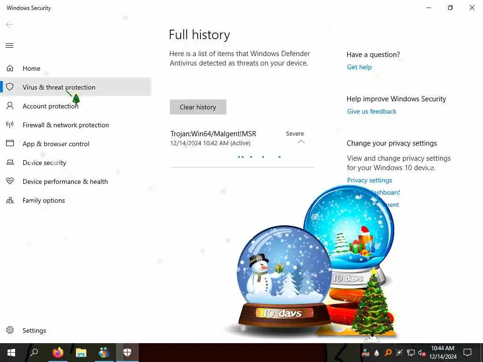Open Account protection section
Image resolution: width=483 pixels, height=362 pixels.
(x=75, y=106)
